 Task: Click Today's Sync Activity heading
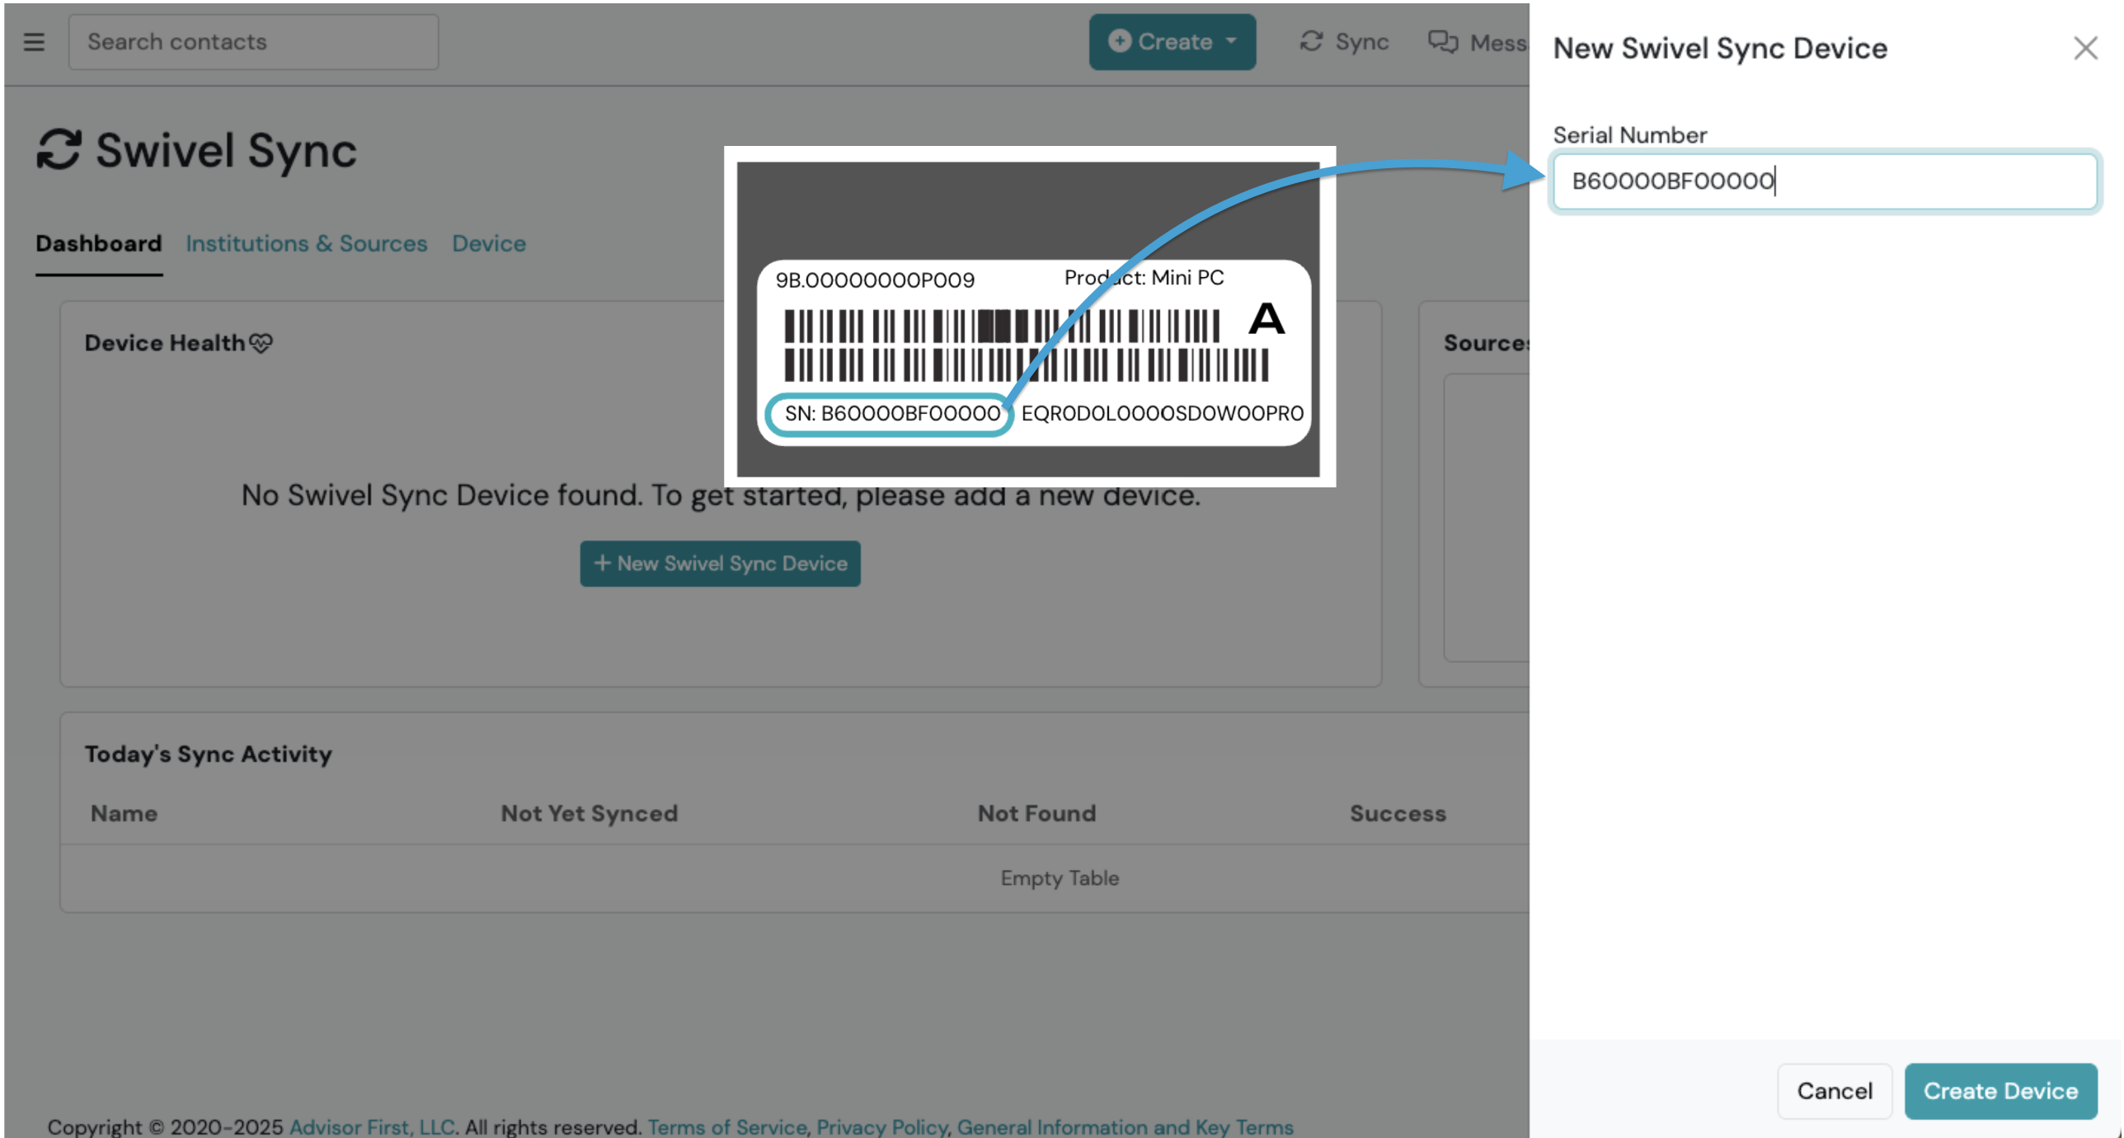209,755
